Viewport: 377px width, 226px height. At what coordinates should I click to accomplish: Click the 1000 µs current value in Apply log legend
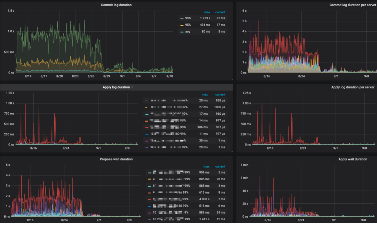pyautogui.click(x=220, y=107)
